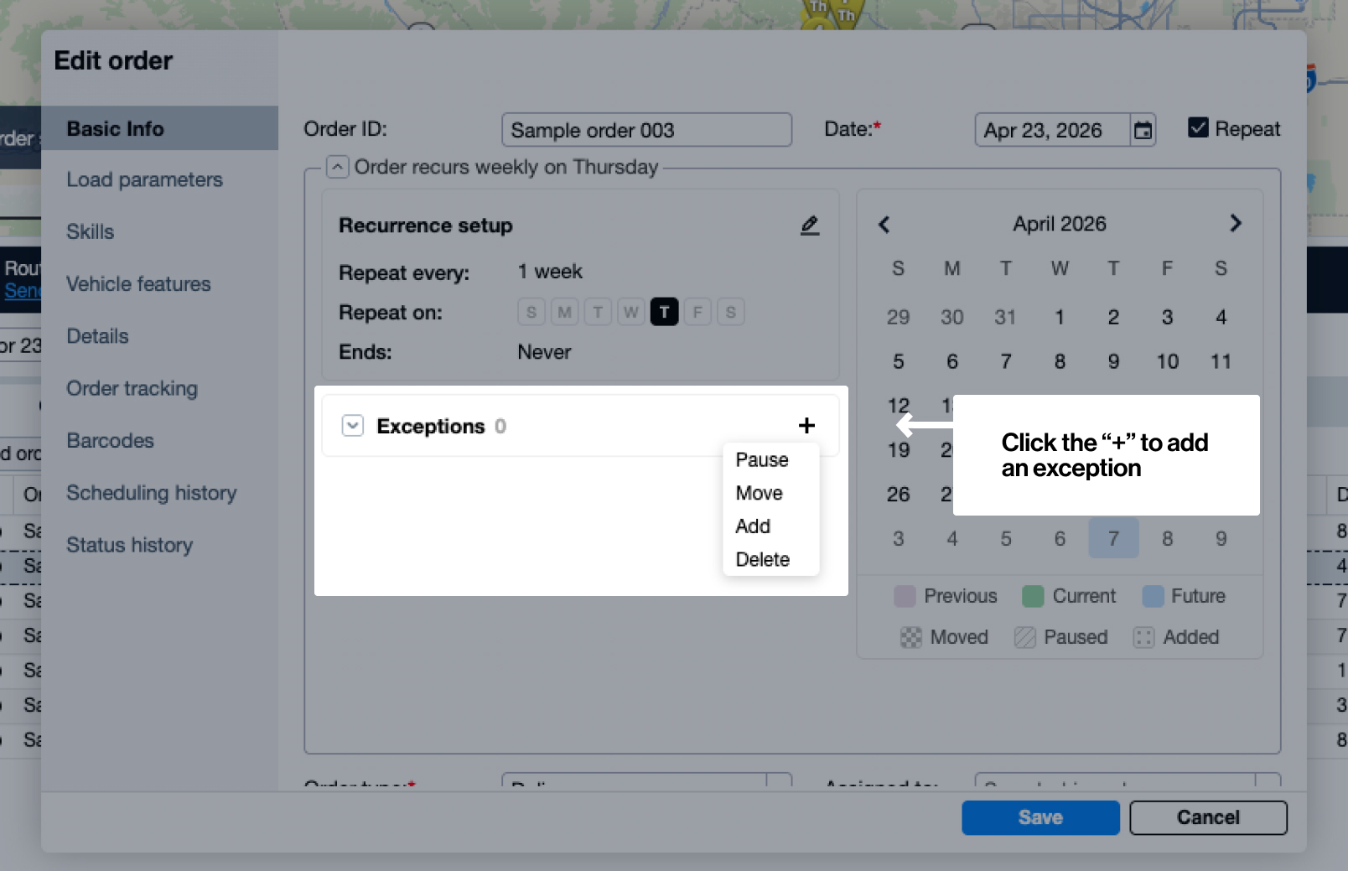Toggle selected Thursday in Repeat on days
Screen dimensions: 1348x871
point(664,313)
